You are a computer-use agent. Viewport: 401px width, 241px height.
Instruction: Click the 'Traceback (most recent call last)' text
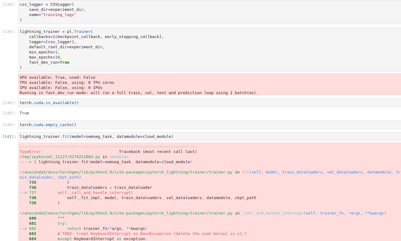point(158,152)
